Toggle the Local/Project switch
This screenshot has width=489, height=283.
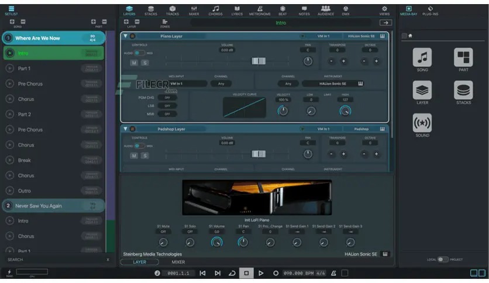(443, 259)
